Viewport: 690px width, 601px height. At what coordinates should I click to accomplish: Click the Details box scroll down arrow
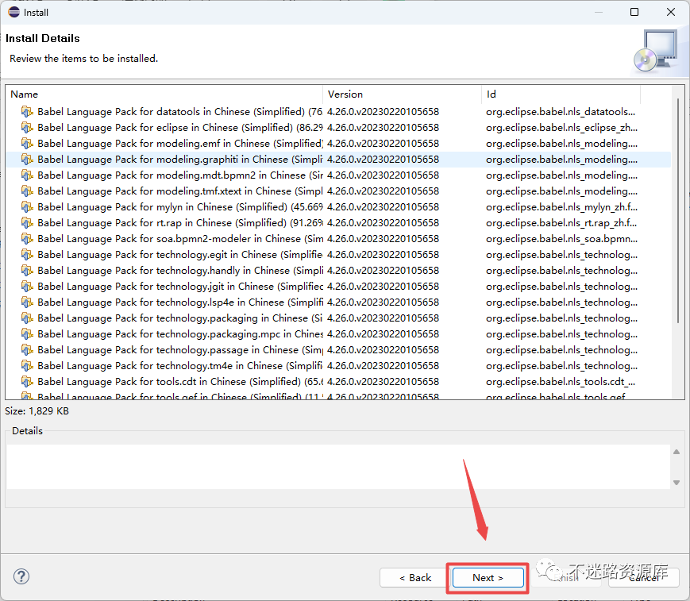(x=677, y=483)
